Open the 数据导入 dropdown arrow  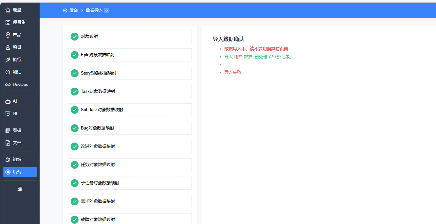[x=107, y=10]
